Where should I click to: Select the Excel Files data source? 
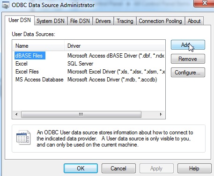coord(27,72)
